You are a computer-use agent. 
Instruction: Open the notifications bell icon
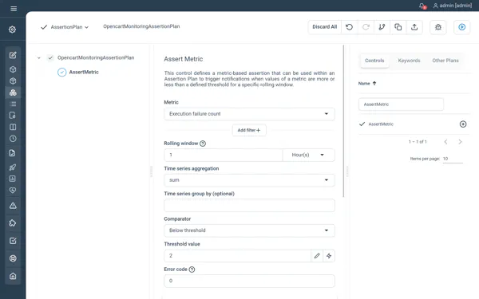coord(422,6)
